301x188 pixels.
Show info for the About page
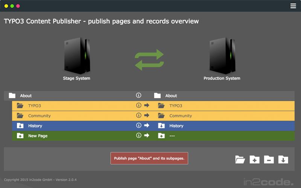pyautogui.click(x=138, y=95)
